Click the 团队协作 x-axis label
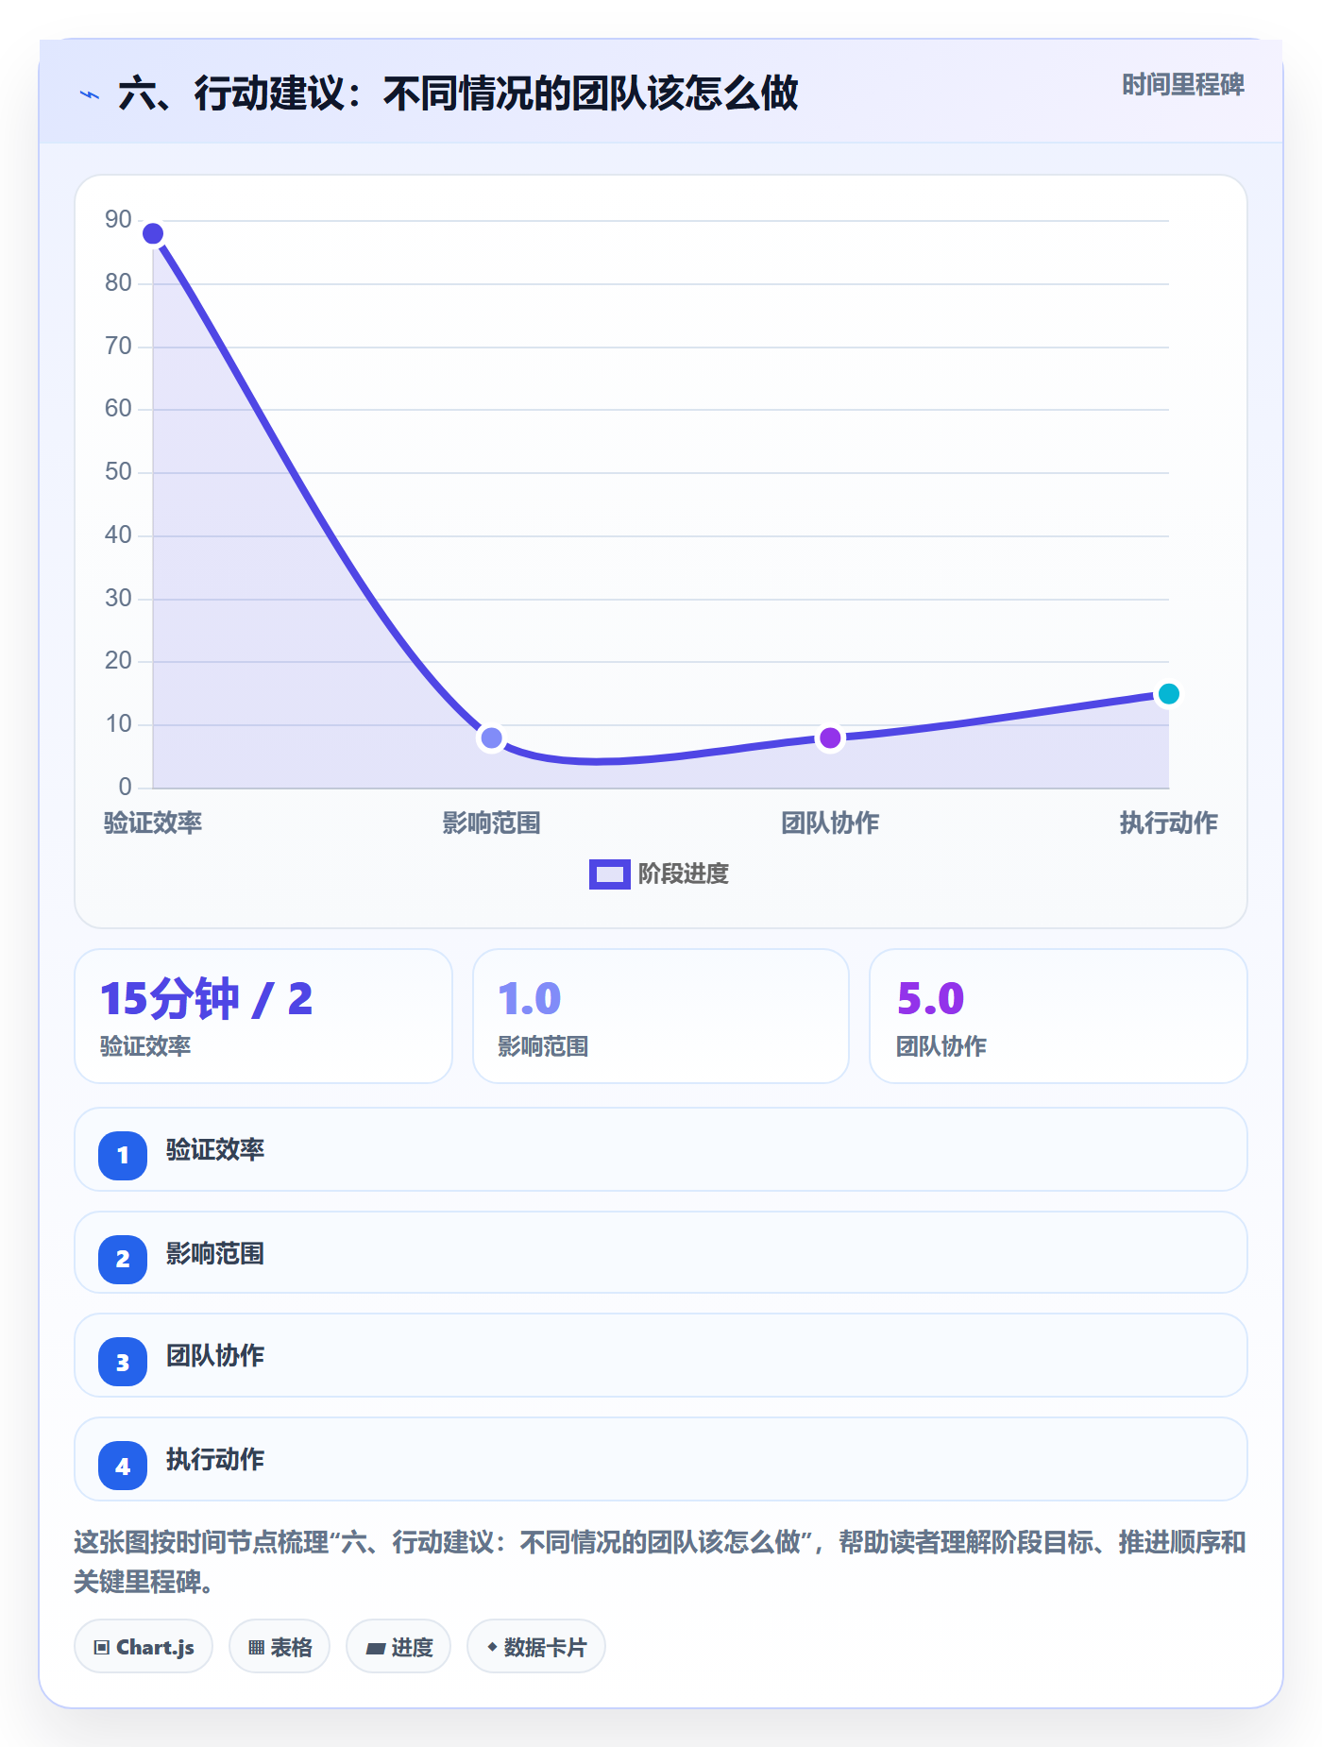This screenshot has height=1747, width=1322. point(830,823)
